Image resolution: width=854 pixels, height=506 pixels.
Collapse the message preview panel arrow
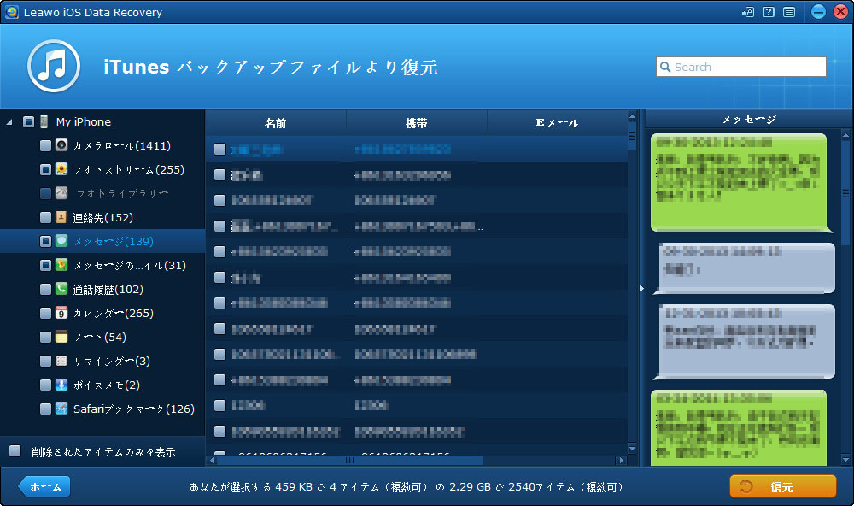click(641, 289)
